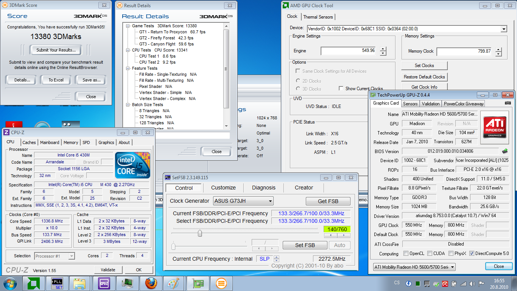517x291 pixels.
Task: Click the orange 3DMark05 taskbar icon
Action: click(221, 283)
